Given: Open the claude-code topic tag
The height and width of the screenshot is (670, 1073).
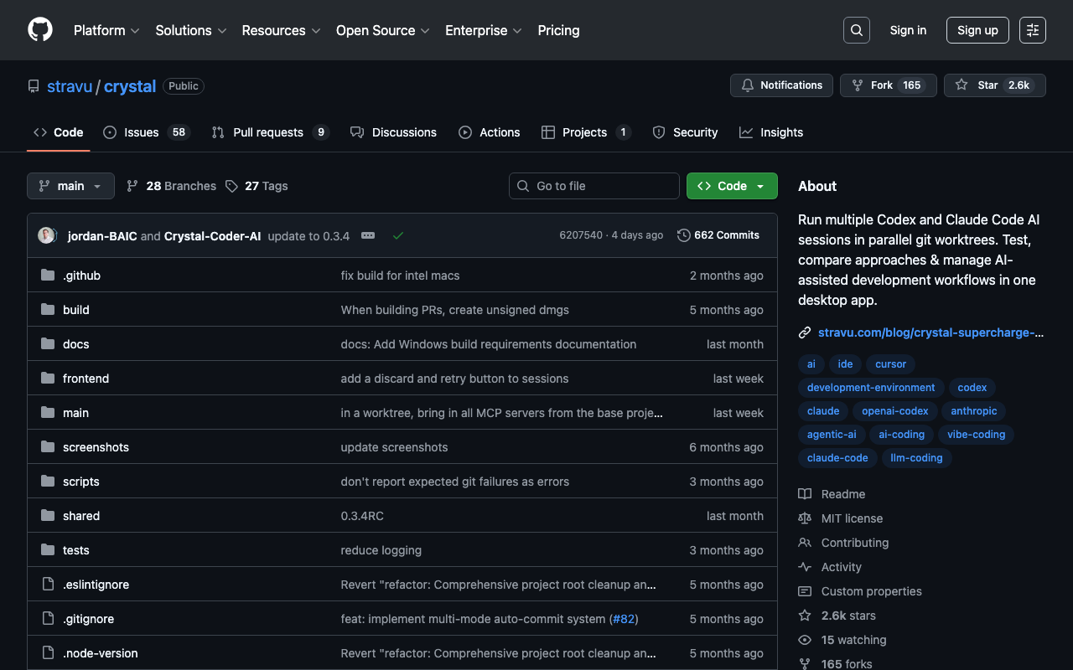Looking at the screenshot, I should 837,458.
